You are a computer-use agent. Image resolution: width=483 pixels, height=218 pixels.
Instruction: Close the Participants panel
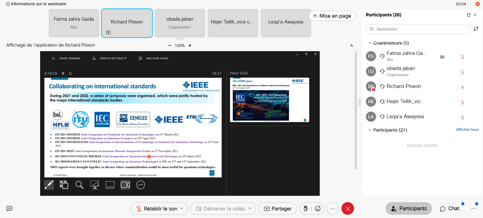pos(475,15)
